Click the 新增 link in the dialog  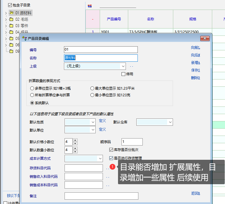(195, 63)
